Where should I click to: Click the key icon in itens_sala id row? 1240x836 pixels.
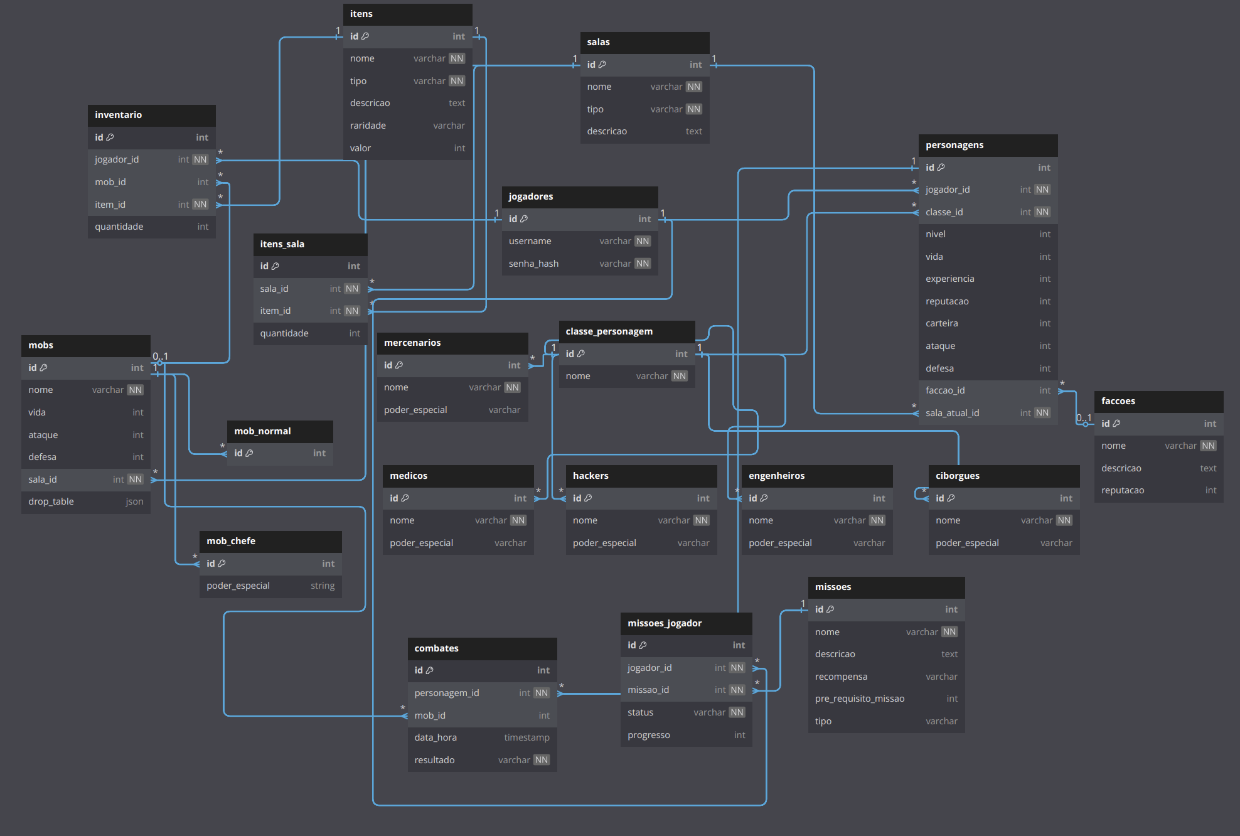[x=275, y=266]
